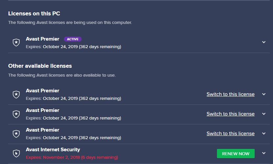Click the Avast Internet Security shield icon

point(16,154)
